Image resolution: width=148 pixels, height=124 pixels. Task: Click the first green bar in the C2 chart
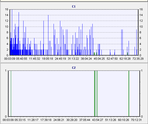[11, 94]
